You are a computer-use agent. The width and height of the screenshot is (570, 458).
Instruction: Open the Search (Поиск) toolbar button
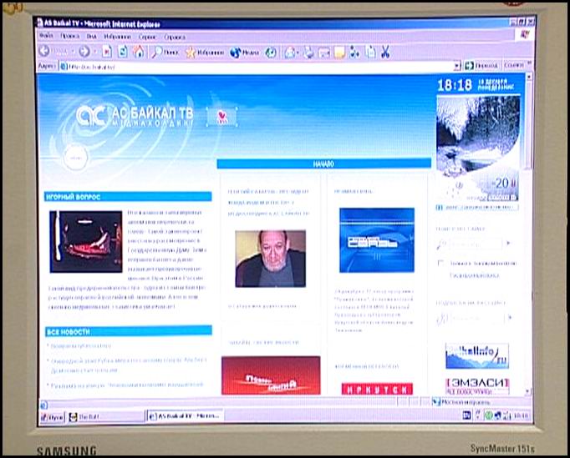pyautogui.click(x=165, y=53)
